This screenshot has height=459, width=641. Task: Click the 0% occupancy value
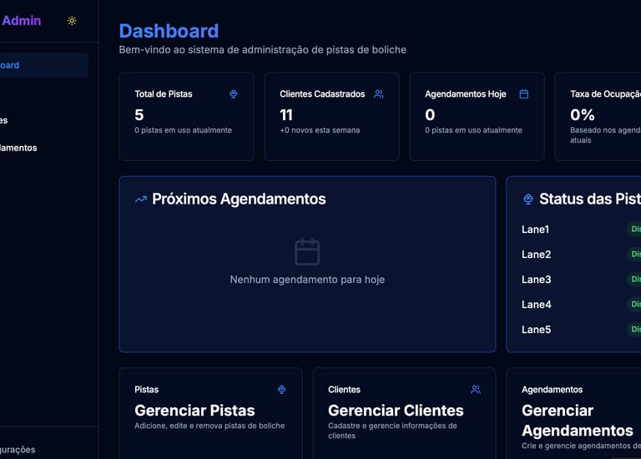pos(582,115)
